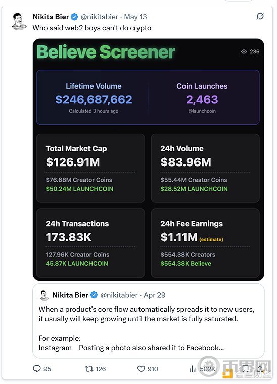Click the small avatar in quoted tweet
Viewport: 277px width, 384px height.
[44, 295]
